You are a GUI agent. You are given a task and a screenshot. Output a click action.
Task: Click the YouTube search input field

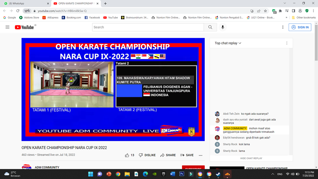point(148,27)
